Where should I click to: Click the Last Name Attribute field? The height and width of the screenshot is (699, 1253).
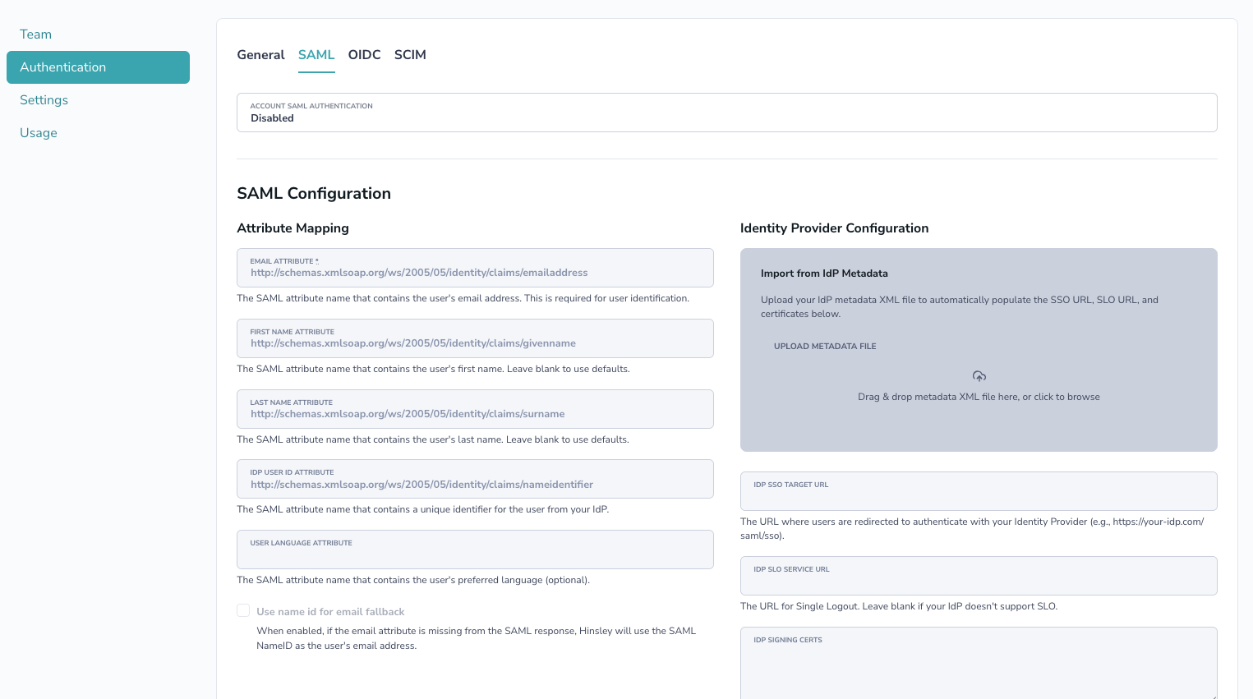coord(475,409)
